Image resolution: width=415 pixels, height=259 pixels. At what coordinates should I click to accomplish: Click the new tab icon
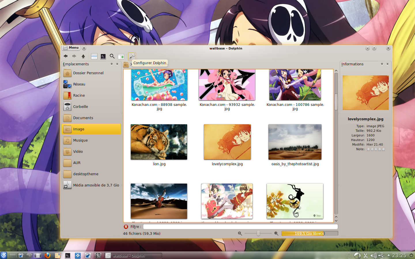click(x=121, y=56)
